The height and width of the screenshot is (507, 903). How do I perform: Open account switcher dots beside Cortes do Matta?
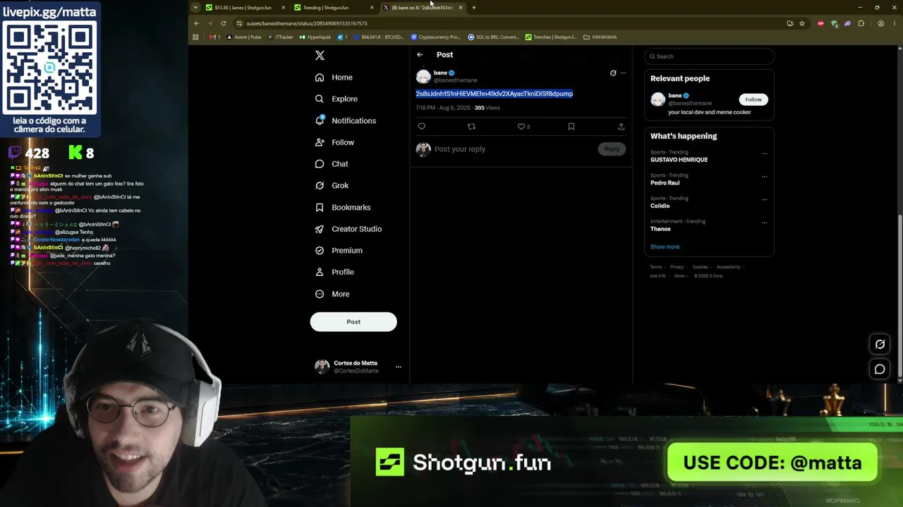[x=399, y=367]
